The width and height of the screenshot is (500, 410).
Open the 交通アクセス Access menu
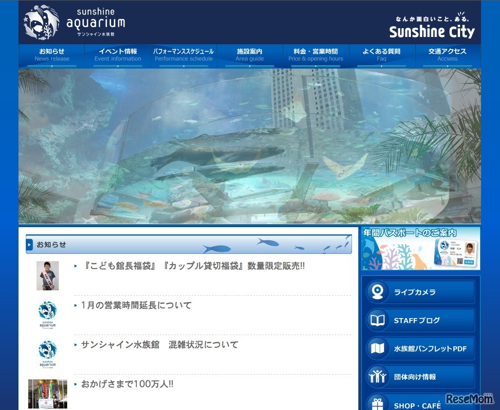tap(447, 56)
